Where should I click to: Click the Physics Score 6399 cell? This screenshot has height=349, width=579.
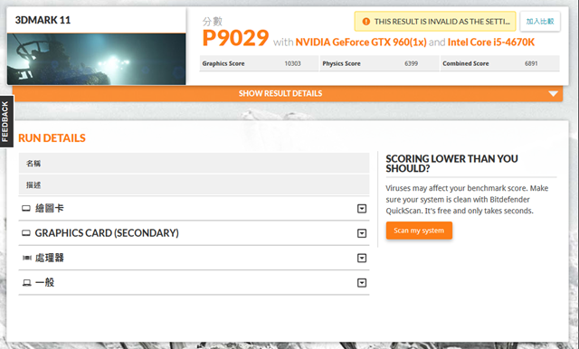[x=379, y=63]
